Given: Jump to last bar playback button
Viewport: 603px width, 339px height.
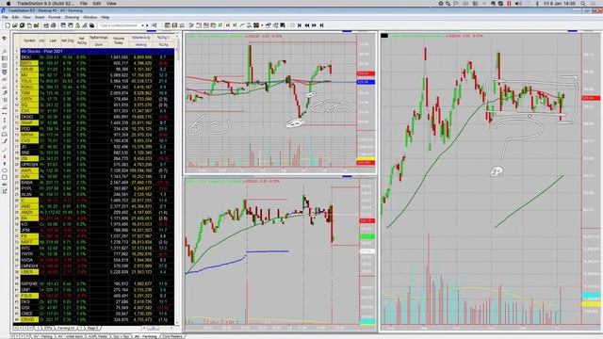Looking at the screenshot, I should [321, 25].
